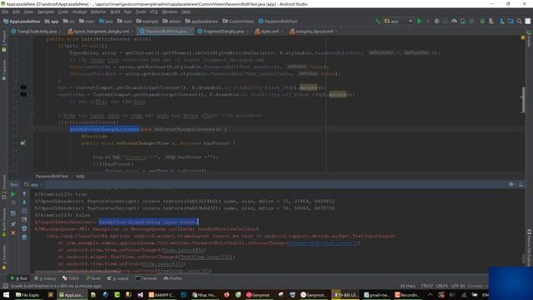The image size is (533, 300).
Task: Open the Debug tool window button
Action: 45,278
